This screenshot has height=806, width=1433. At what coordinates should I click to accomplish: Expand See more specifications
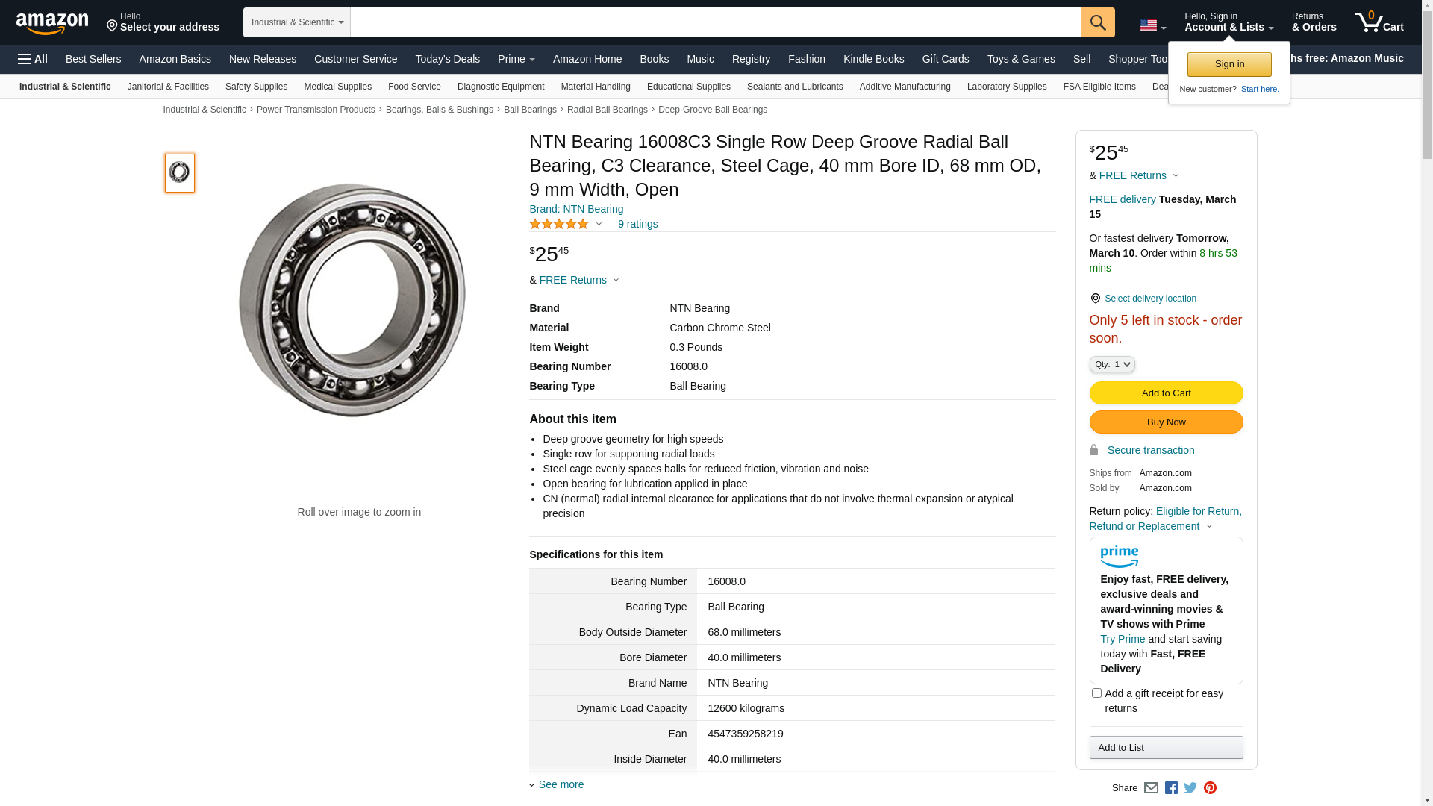pyautogui.click(x=561, y=784)
